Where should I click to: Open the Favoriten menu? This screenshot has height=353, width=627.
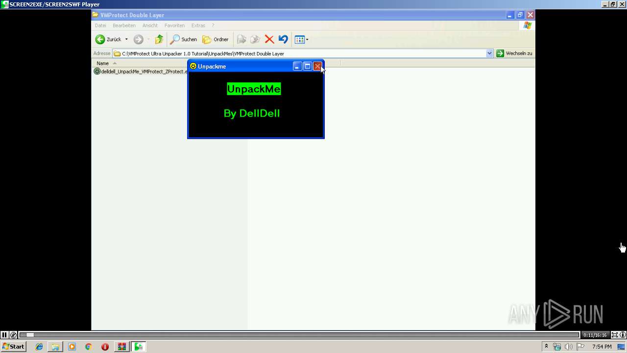(174, 25)
